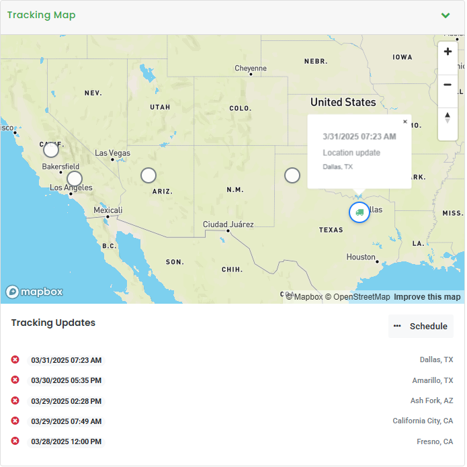Screen dimensions: 467x467
Task: Reset map bearing to north compass
Action: [x=448, y=118]
